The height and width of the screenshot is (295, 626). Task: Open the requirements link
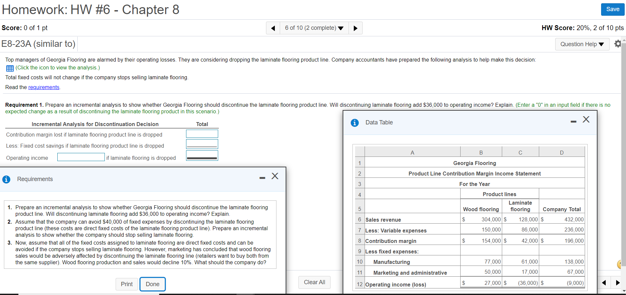44,87
